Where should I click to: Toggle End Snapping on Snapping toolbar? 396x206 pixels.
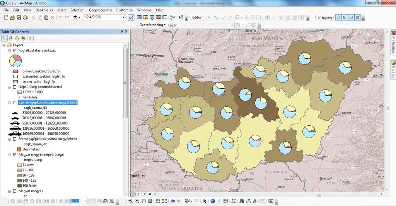coord(345,17)
